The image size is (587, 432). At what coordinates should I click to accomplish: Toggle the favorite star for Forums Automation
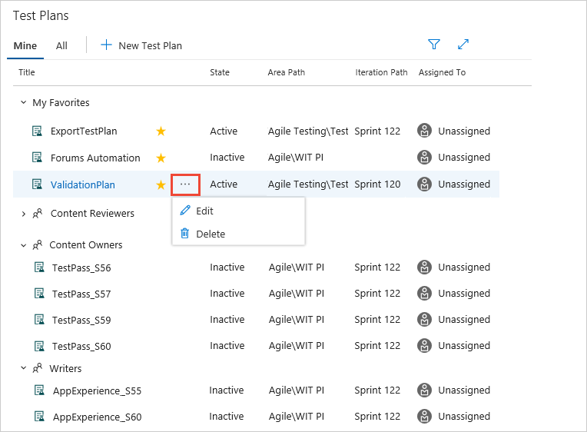click(161, 158)
